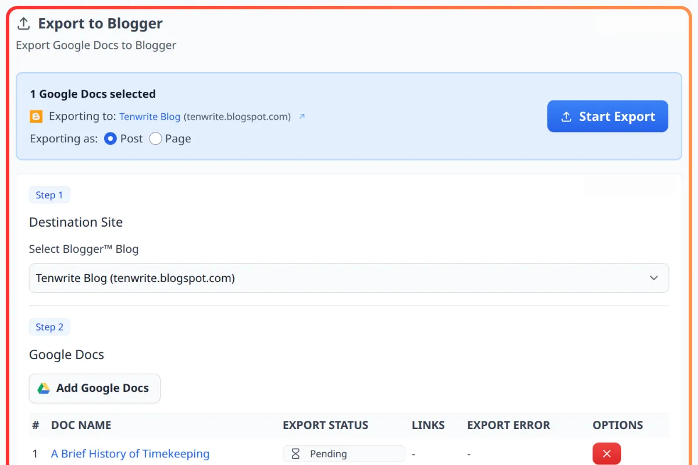698x465 pixels.
Task: Click the upload icon beside the Export to Blogger heading
Action: tap(23, 23)
